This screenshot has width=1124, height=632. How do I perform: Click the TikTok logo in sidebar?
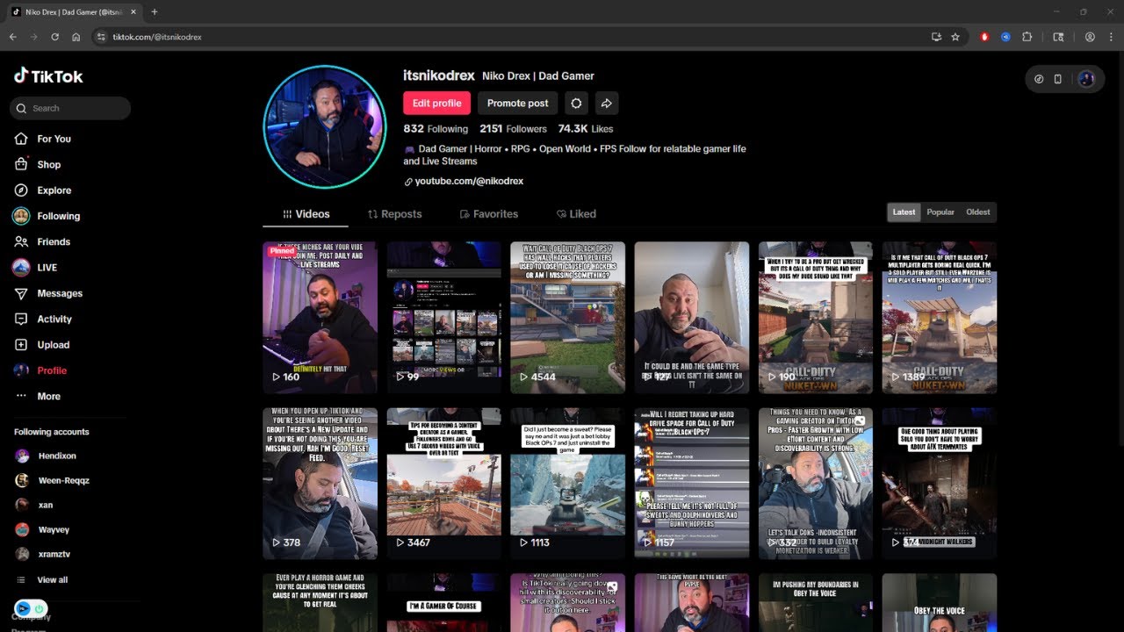pos(48,76)
